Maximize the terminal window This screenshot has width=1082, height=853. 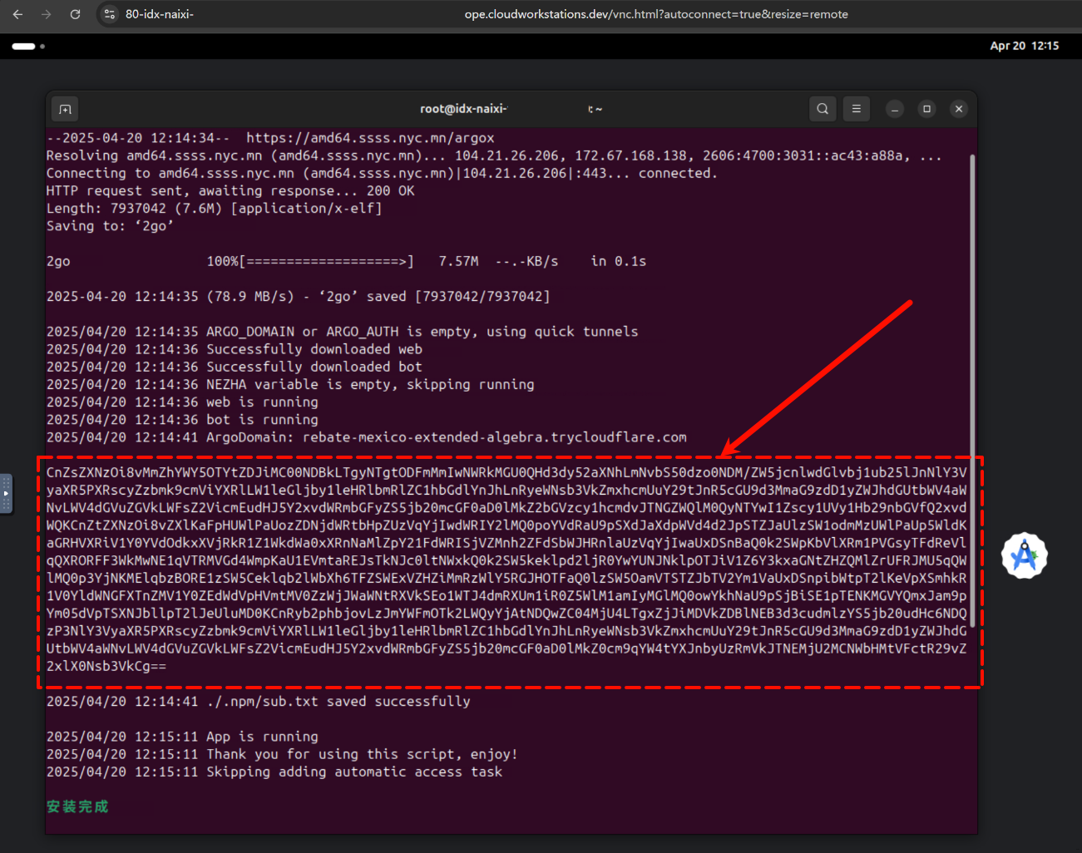coord(926,109)
